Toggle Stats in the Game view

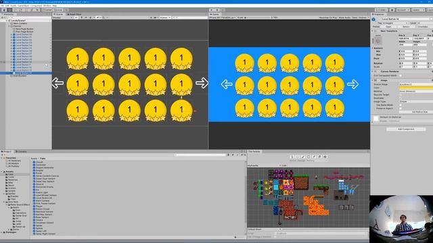[355, 18]
